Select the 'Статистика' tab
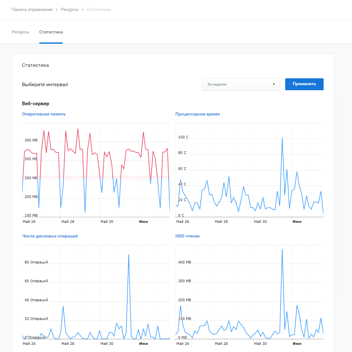The width and height of the screenshot is (352, 352). (51, 32)
